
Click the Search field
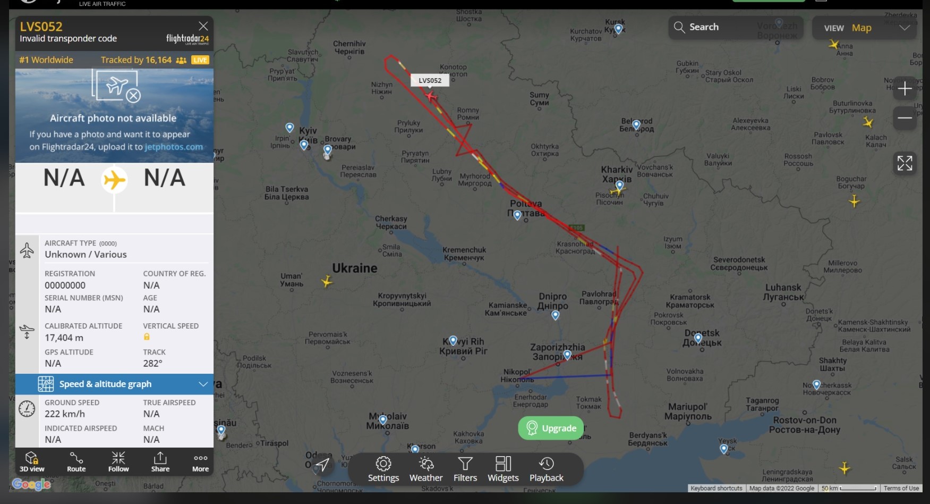[x=736, y=27]
